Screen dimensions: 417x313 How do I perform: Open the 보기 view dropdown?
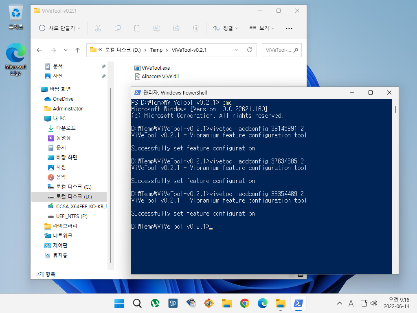point(262,28)
